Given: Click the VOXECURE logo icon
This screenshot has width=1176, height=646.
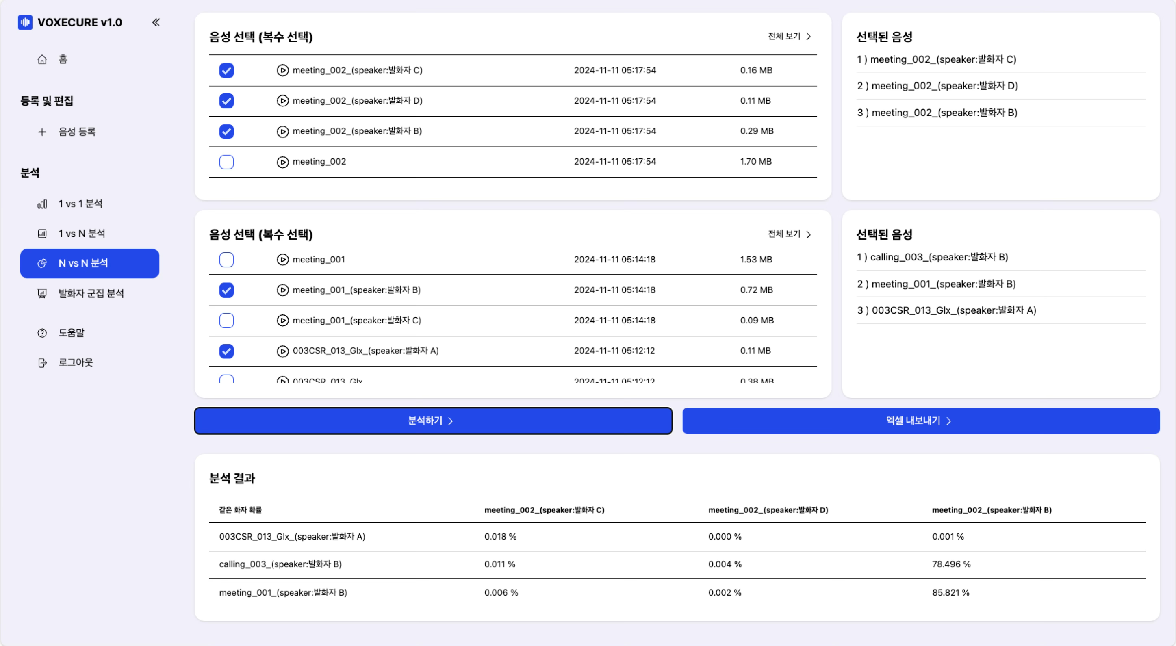Looking at the screenshot, I should pyautogui.click(x=25, y=22).
